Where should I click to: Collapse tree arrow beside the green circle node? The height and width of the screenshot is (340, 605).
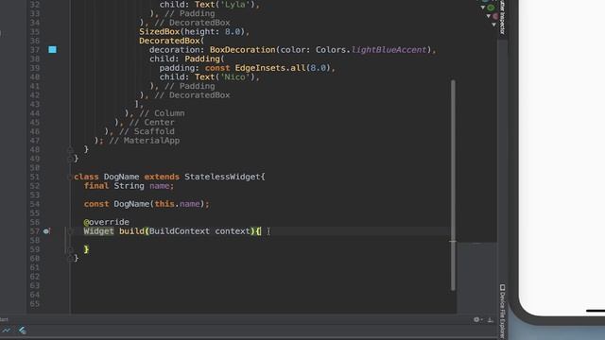click(483, 8)
